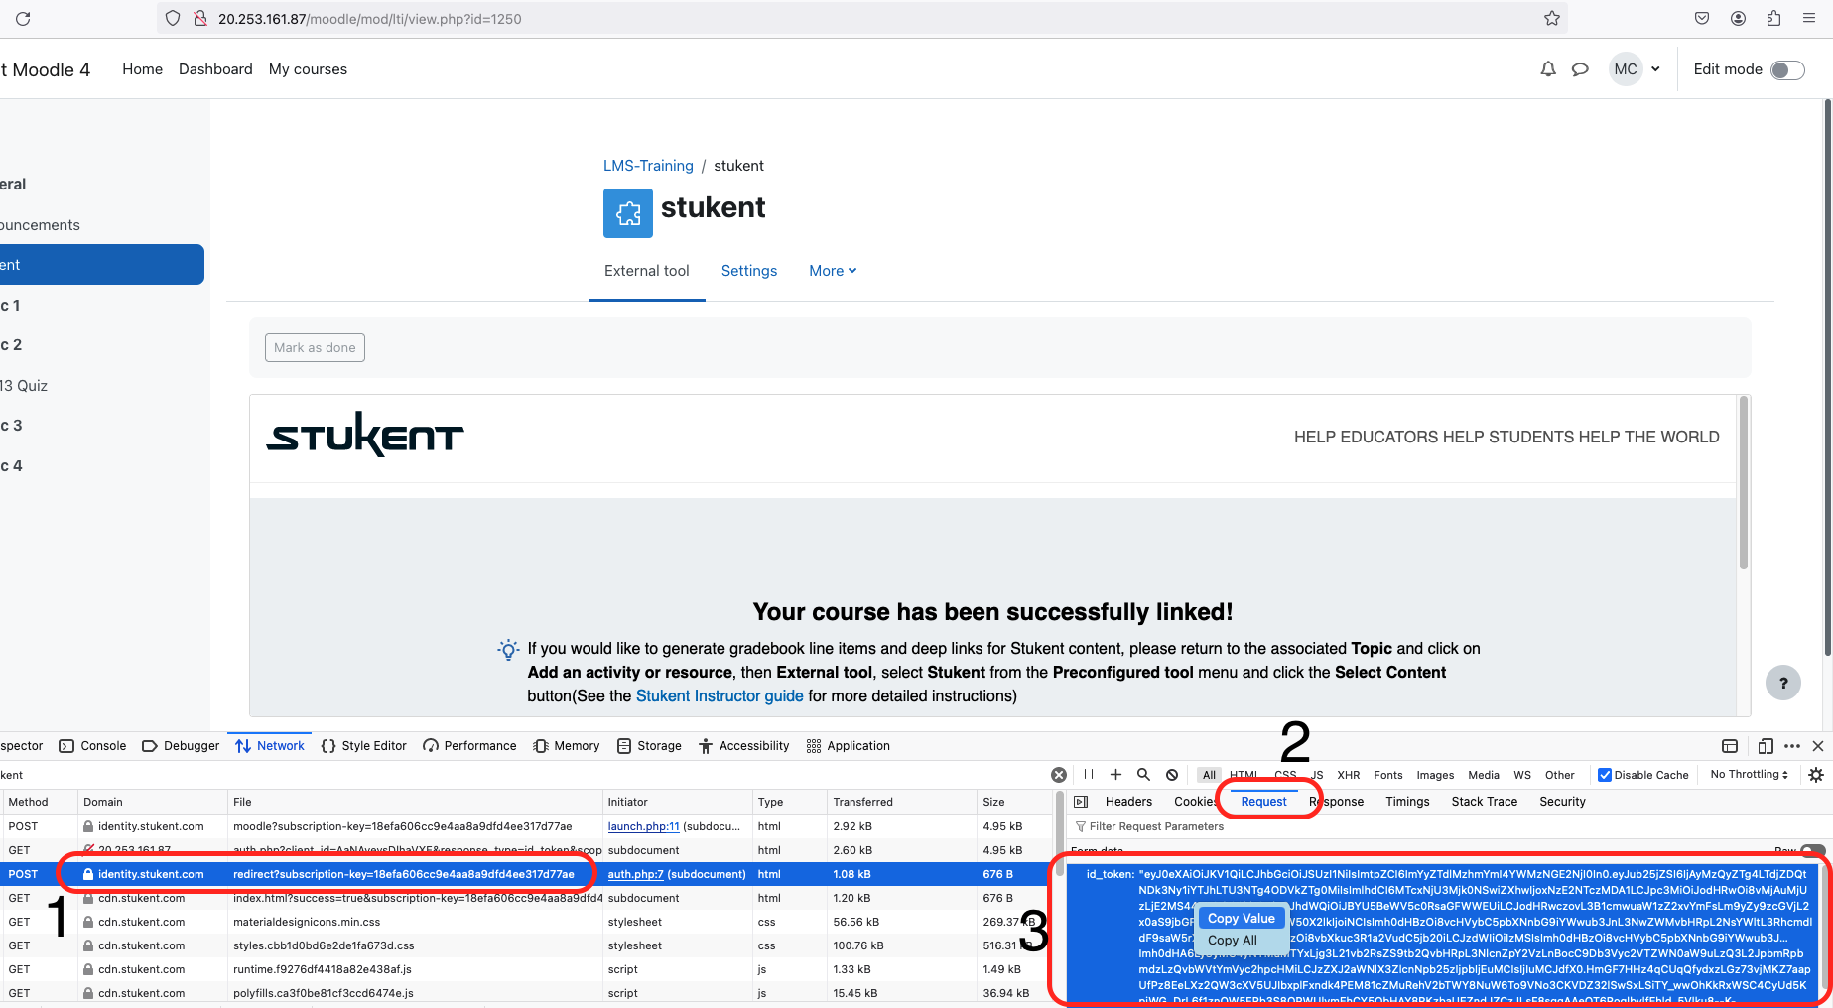This screenshot has height=1008, width=1833.
Task: Open Moodle notifications bell
Action: click(1548, 69)
